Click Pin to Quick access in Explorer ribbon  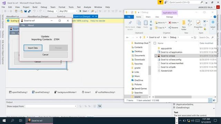pos(130,25)
